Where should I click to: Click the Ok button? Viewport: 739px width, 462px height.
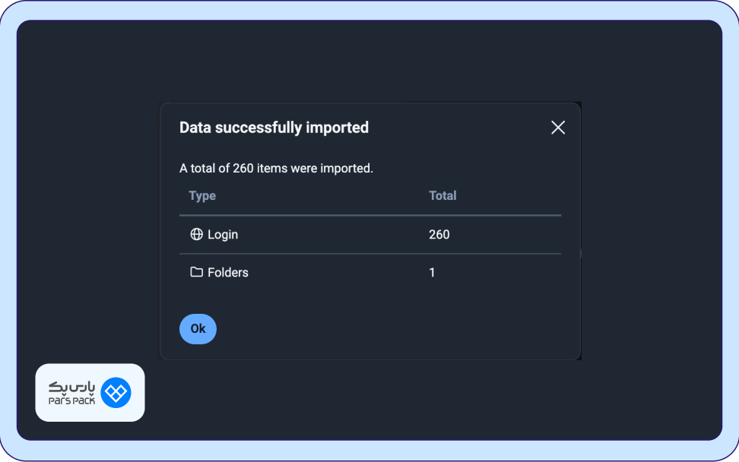point(198,329)
